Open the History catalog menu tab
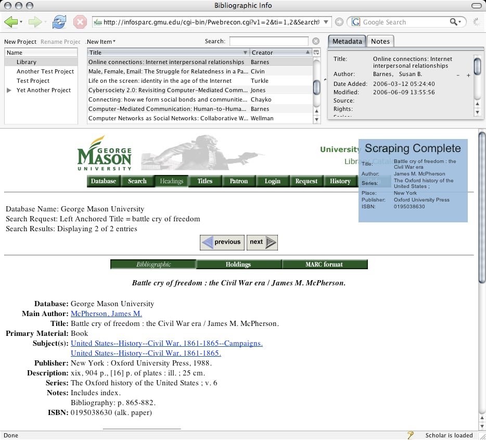Screen dimensions: 486x440 (340, 181)
